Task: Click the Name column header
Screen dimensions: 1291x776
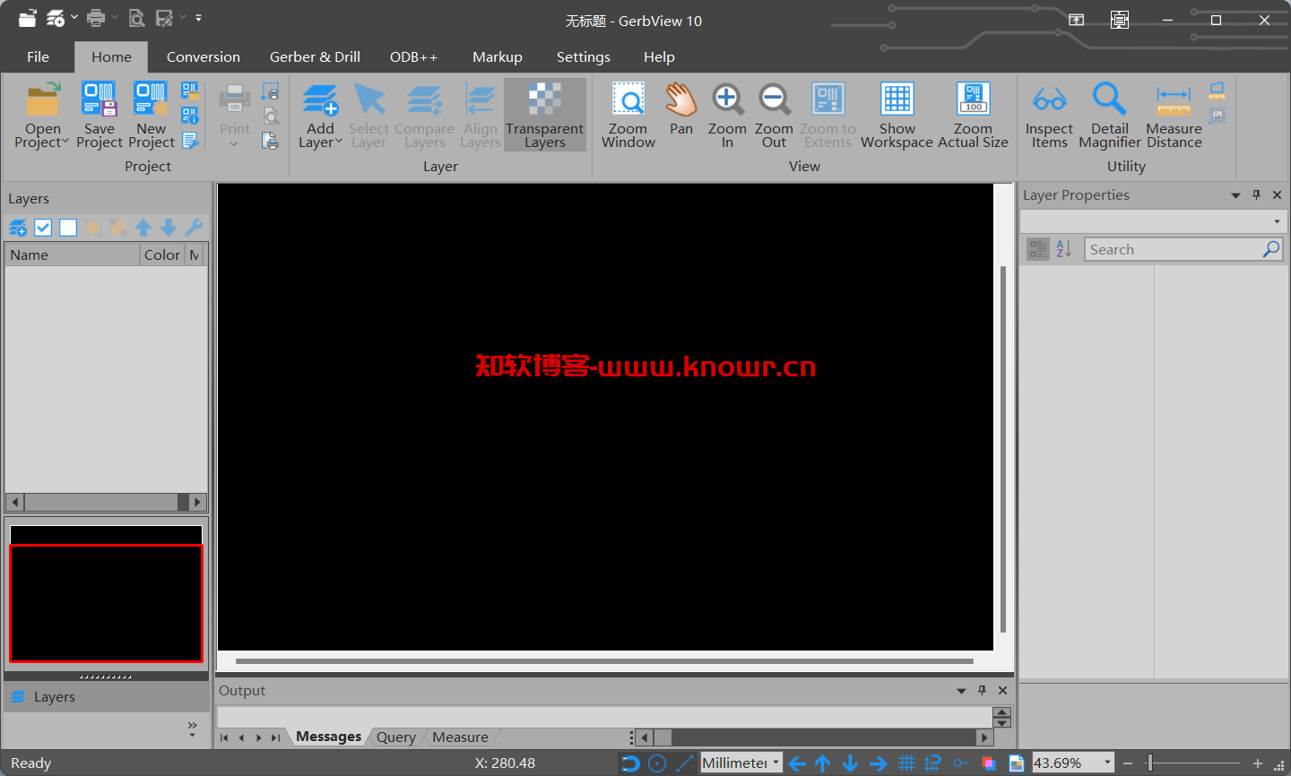Action: coord(73,254)
